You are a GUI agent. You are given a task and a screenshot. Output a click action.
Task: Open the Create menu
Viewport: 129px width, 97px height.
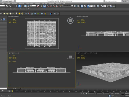tap(8, 3)
